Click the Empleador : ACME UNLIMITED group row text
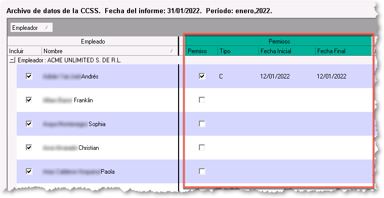Viewport: 384px width, 198px height. coord(69,60)
